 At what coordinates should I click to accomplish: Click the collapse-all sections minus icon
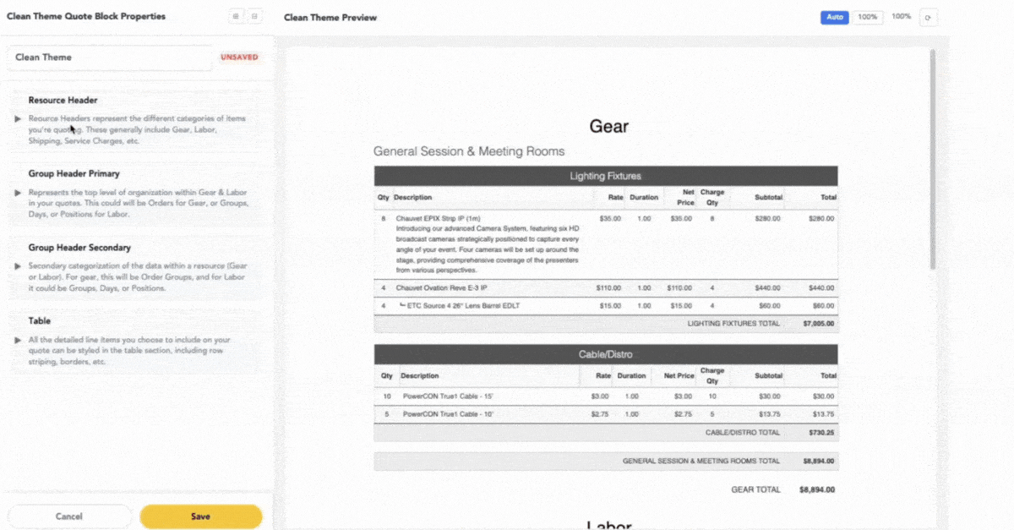pyautogui.click(x=254, y=16)
